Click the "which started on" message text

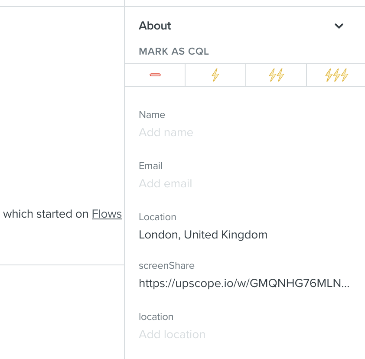(x=46, y=214)
